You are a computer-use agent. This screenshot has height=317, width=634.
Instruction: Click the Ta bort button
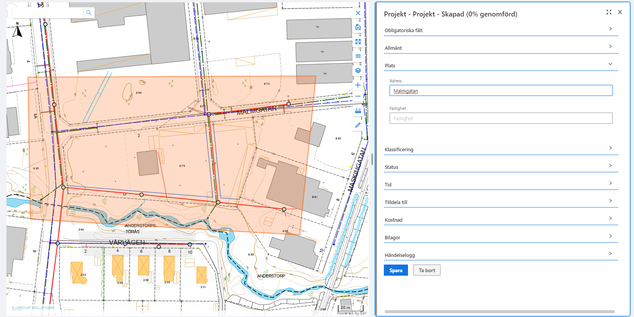tap(427, 270)
